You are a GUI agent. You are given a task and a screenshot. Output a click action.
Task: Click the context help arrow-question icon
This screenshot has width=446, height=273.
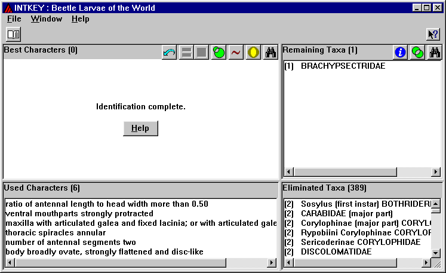coord(432,34)
